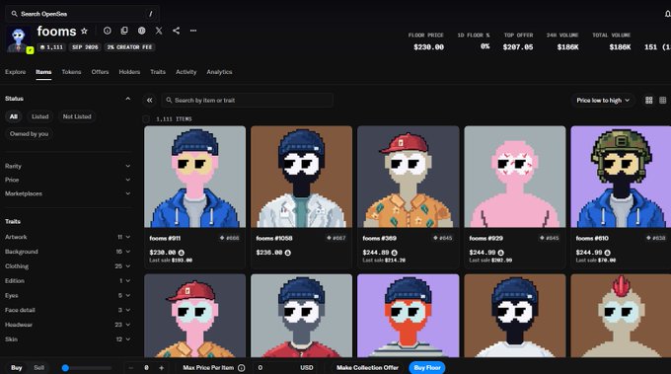Click the $207.05 top offer value
The height and width of the screenshot is (374, 671).
pos(518,47)
